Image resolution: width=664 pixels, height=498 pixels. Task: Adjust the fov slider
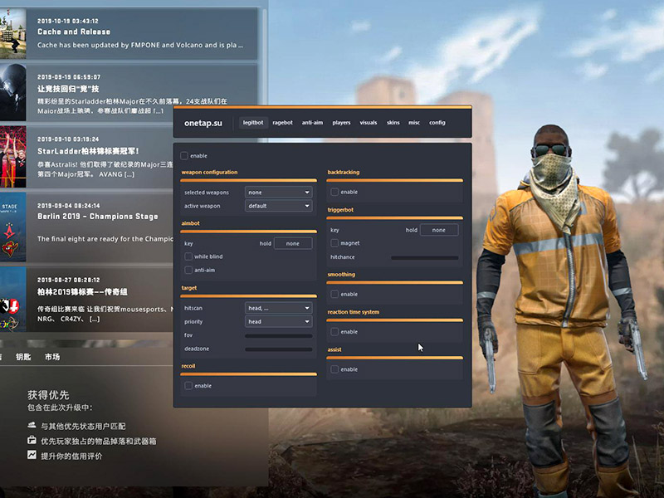click(x=279, y=336)
